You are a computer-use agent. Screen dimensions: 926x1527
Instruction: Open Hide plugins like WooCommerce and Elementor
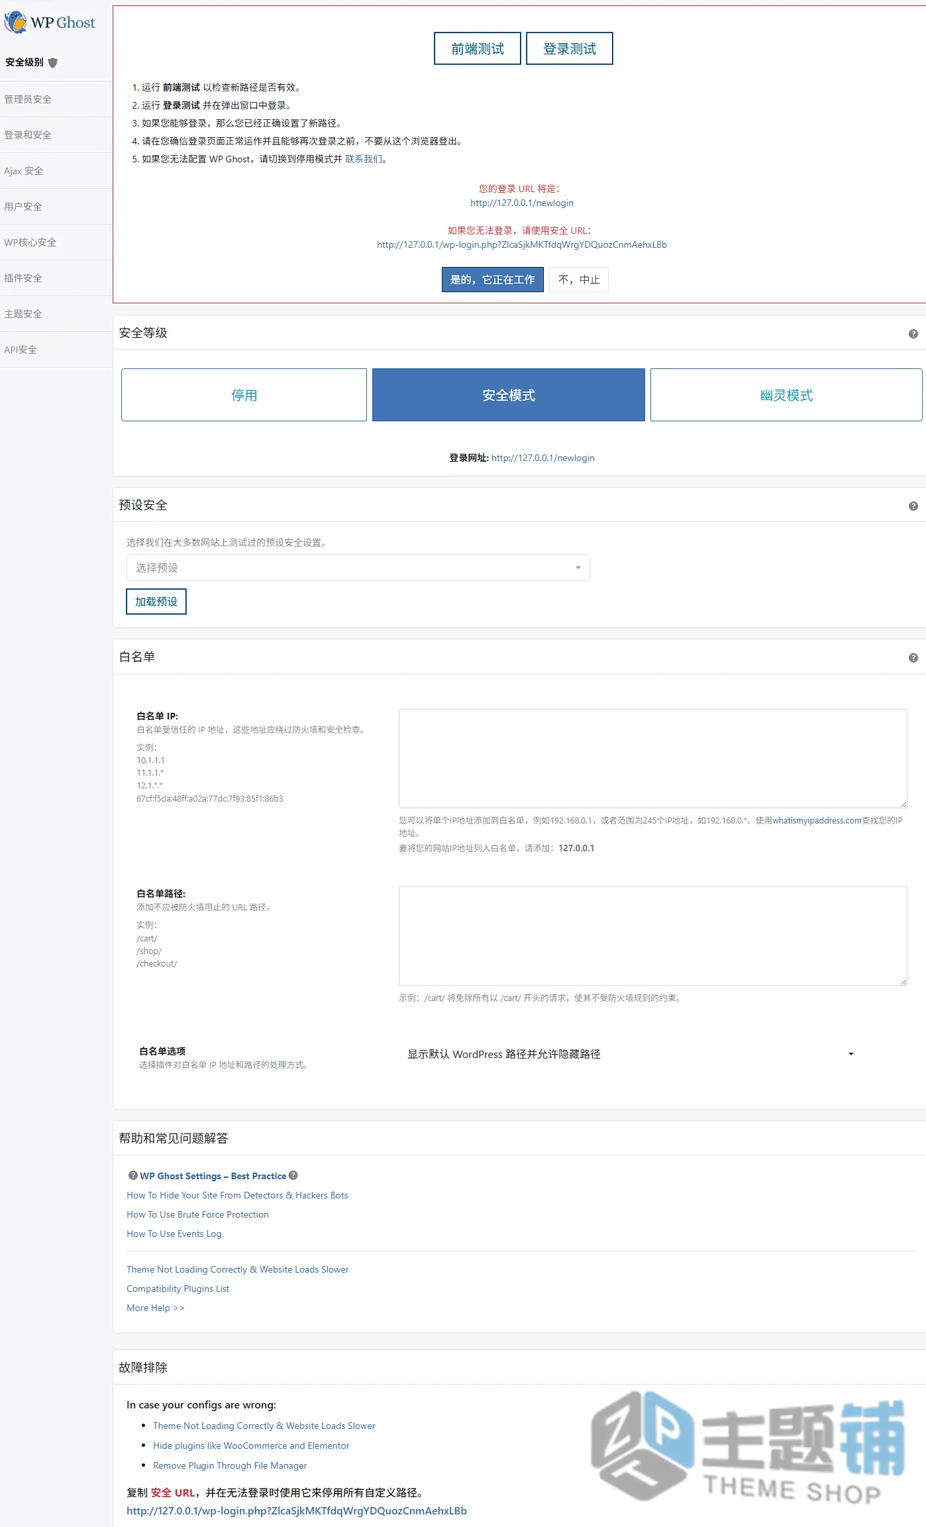[x=251, y=1446]
